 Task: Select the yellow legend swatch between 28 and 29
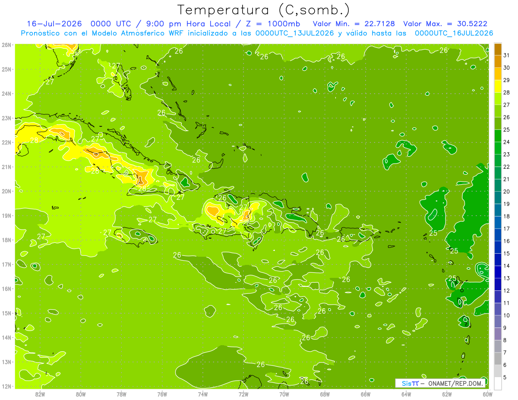(x=498, y=86)
